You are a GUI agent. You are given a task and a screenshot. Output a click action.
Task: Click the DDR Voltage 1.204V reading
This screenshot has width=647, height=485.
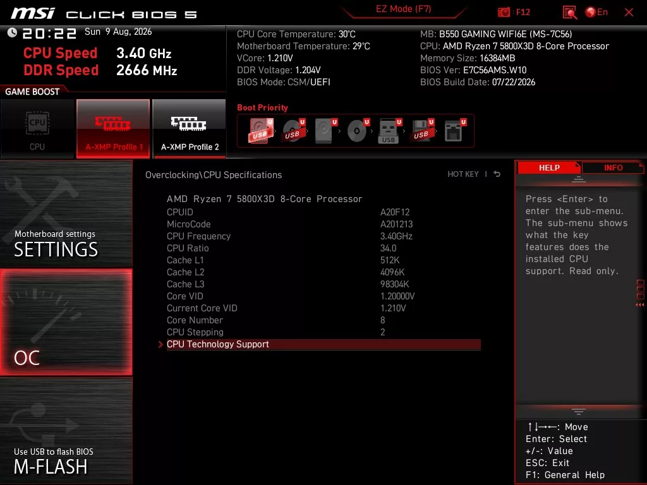click(279, 70)
